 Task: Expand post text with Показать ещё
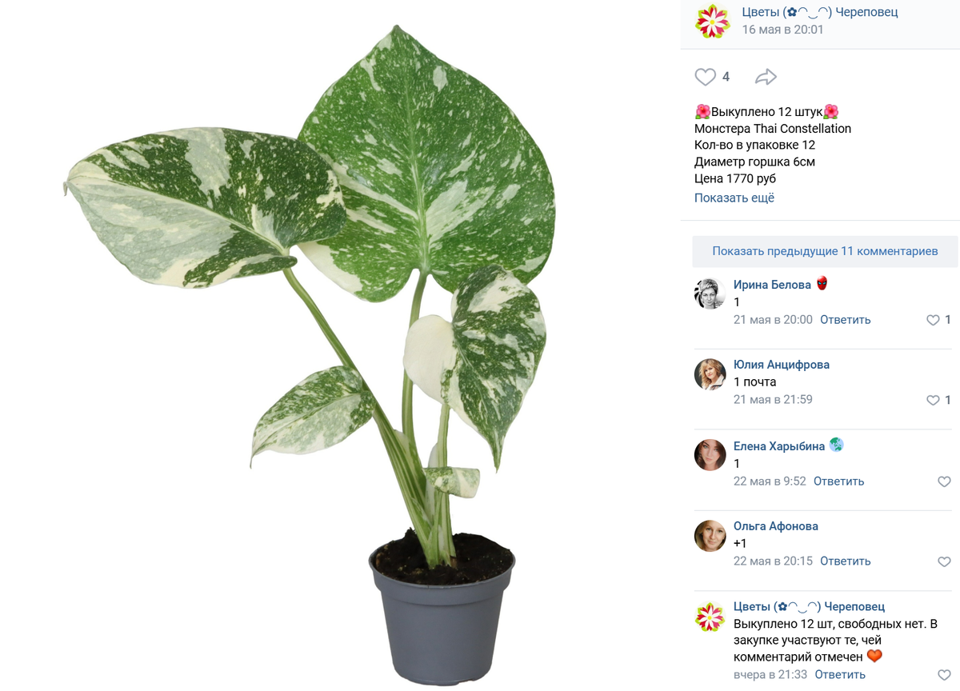click(734, 198)
